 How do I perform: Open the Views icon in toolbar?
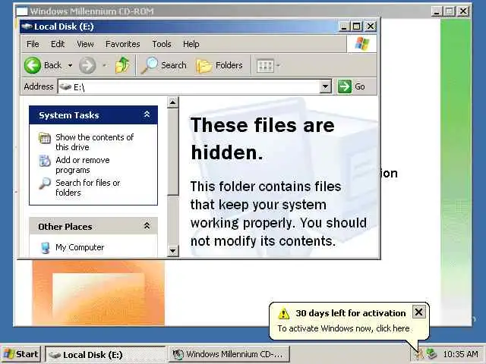click(x=265, y=65)
